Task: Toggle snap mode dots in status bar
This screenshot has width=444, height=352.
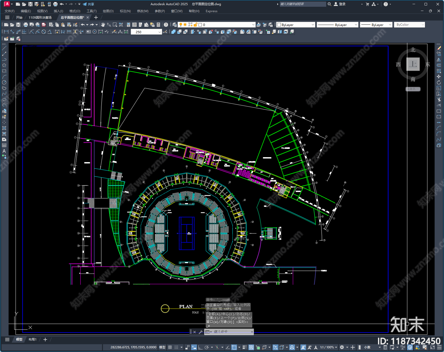Action: click(x=176, y=347)
